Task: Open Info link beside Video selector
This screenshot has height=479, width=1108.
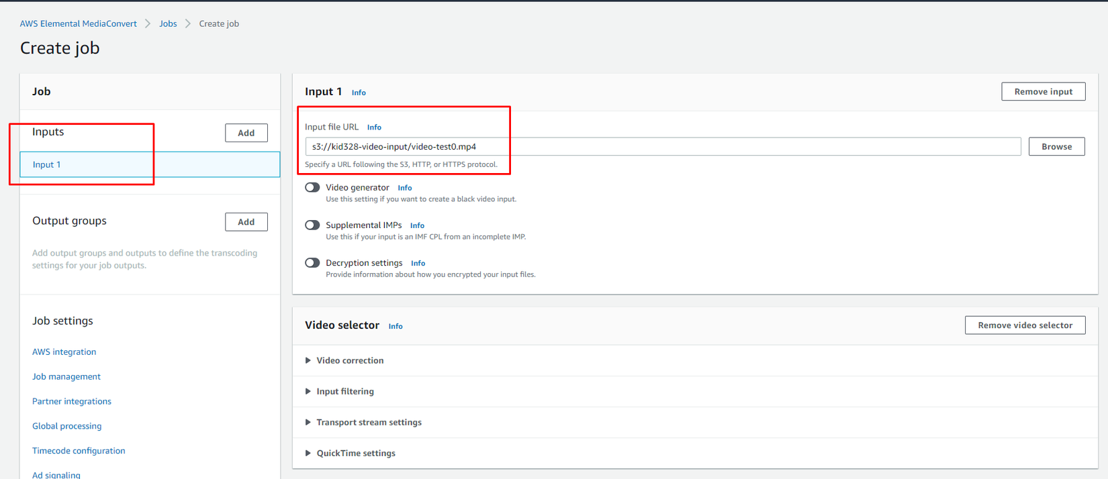Action: [396, 326]
